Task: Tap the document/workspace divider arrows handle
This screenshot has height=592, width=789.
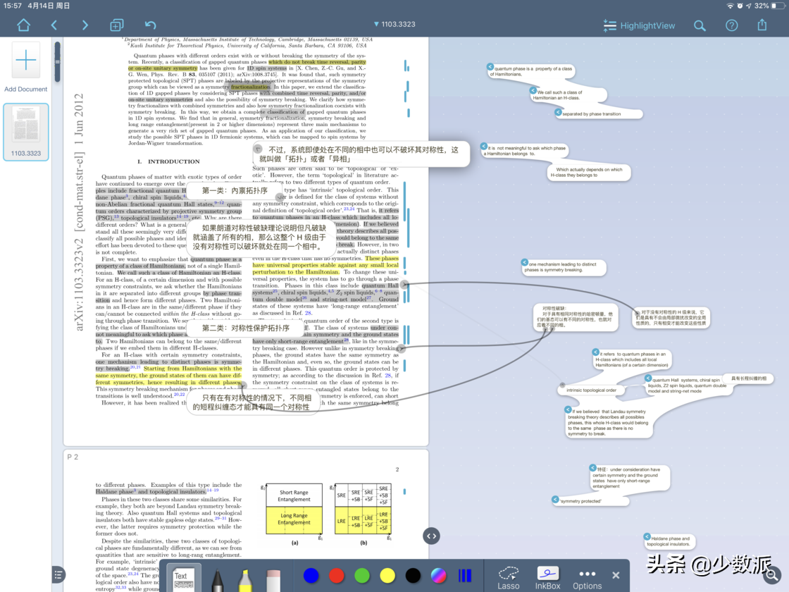Action: 431,536
